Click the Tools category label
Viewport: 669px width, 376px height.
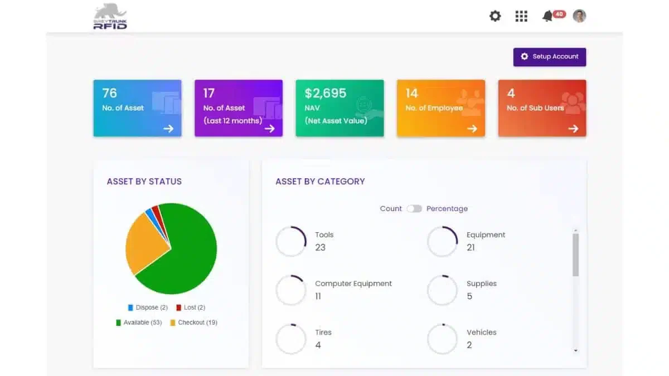[324, 235]
